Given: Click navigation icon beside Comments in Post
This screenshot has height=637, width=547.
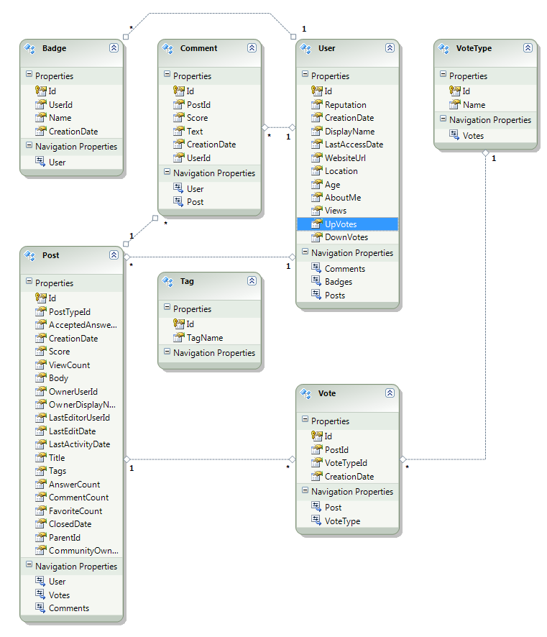Looking at the screenshot, I should 40,608.
